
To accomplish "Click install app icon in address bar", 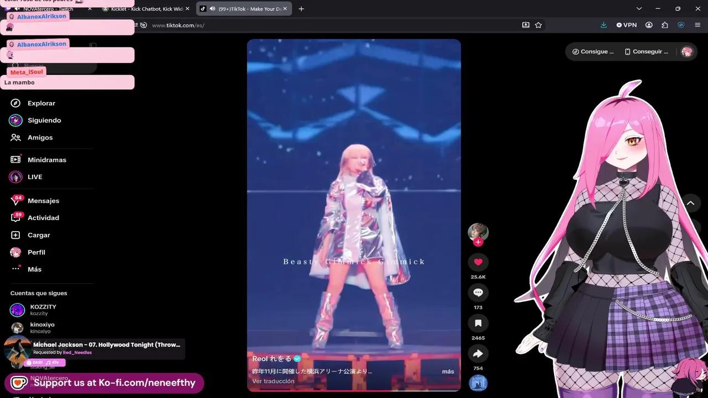I will 525,25.
